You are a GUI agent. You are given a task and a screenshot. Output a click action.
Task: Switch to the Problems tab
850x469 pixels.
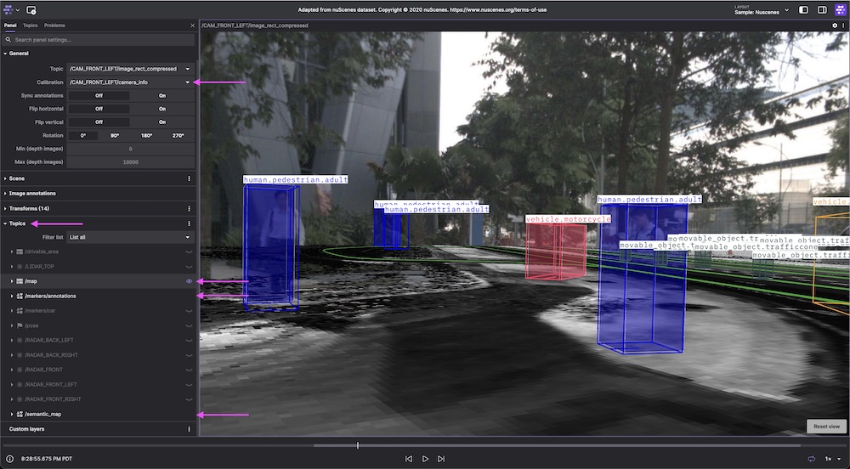pos(54,25)
